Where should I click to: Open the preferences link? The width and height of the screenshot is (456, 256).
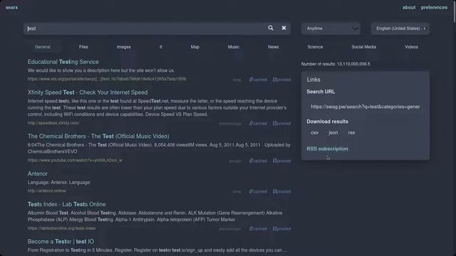pos(434,8)
